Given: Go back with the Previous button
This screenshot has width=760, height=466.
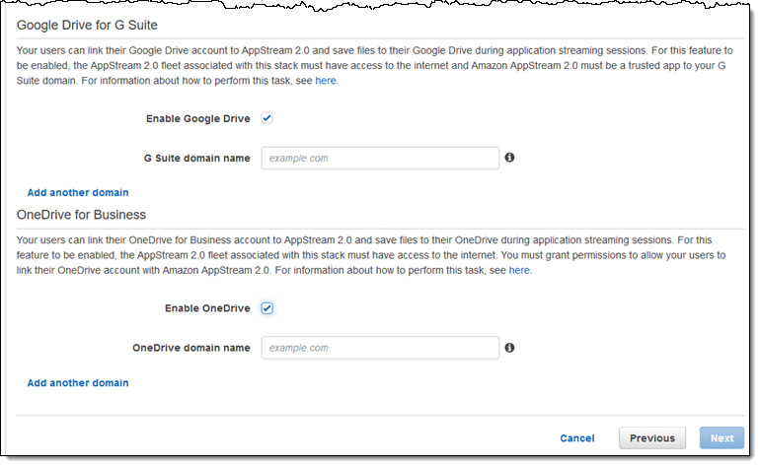Looking at the screenshot, I should [x=652, y=438].
